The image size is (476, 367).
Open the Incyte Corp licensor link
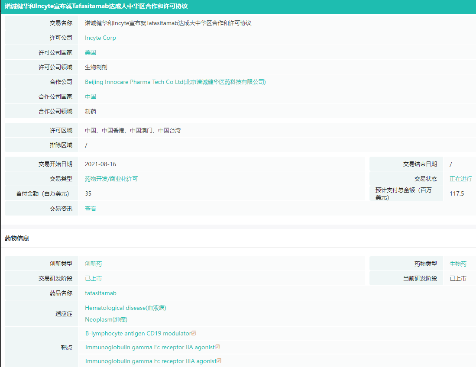pos(100,38)
